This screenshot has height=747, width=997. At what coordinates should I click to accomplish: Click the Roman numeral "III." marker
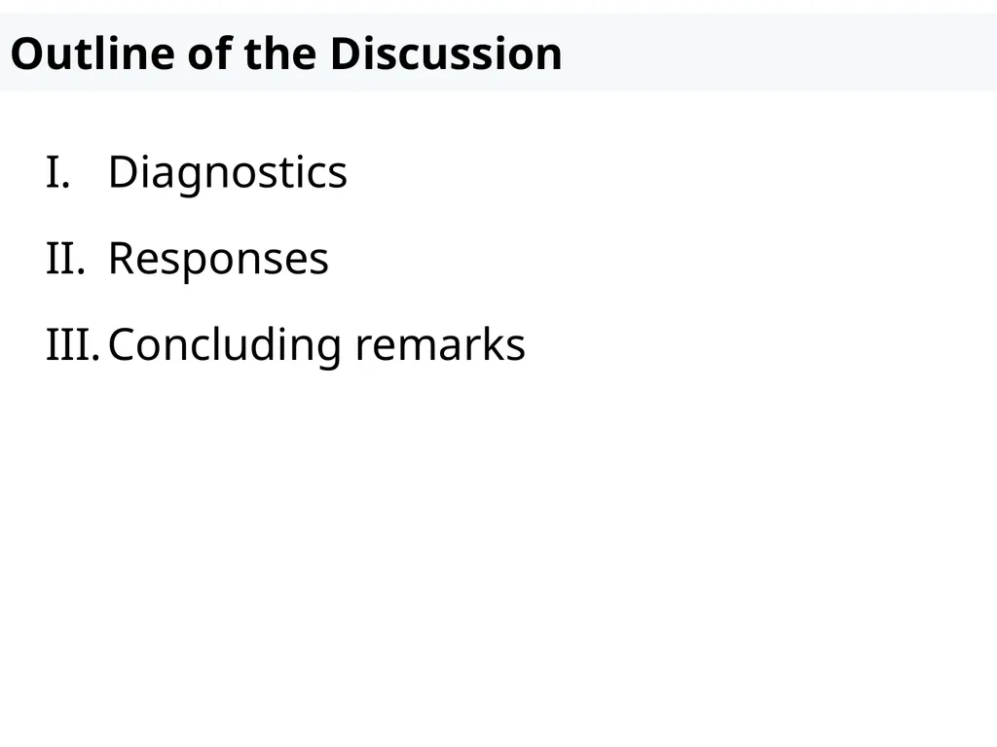tap(73, 345)
